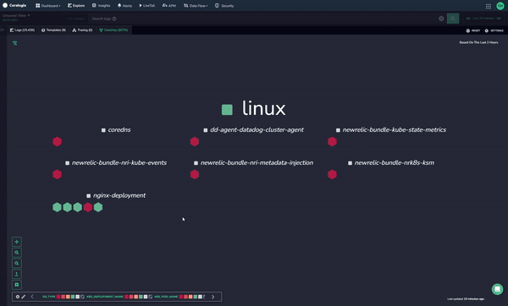Pick the orange swatch in K8S_DEPLOYMENT_NAME legend
The image size is (508, 306).
(136, 297)
